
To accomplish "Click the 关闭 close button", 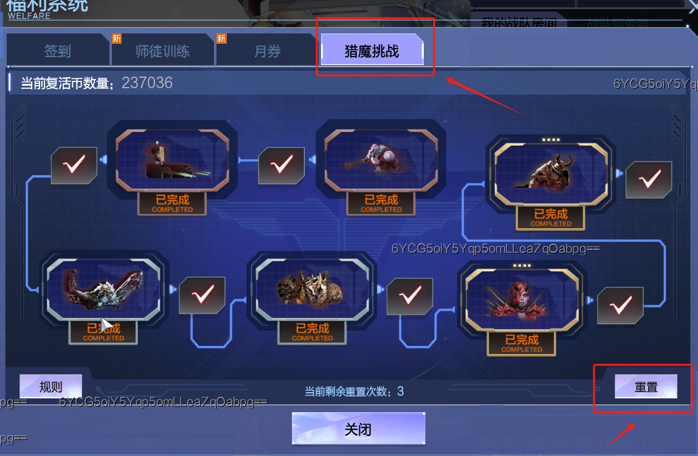I will coord(358,429).
